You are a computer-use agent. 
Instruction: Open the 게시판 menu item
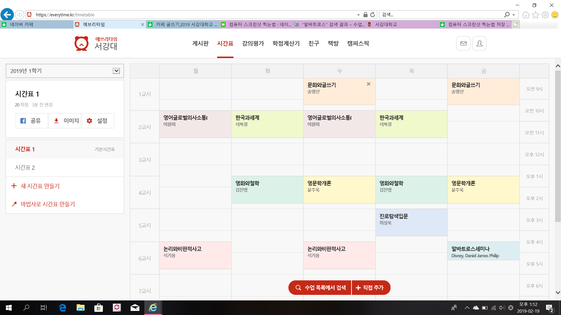point(200,43)
